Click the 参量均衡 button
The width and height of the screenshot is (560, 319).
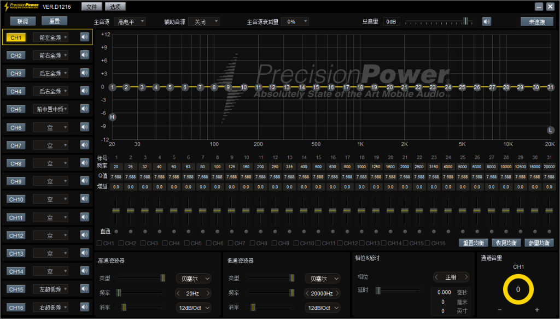[539, 243]
